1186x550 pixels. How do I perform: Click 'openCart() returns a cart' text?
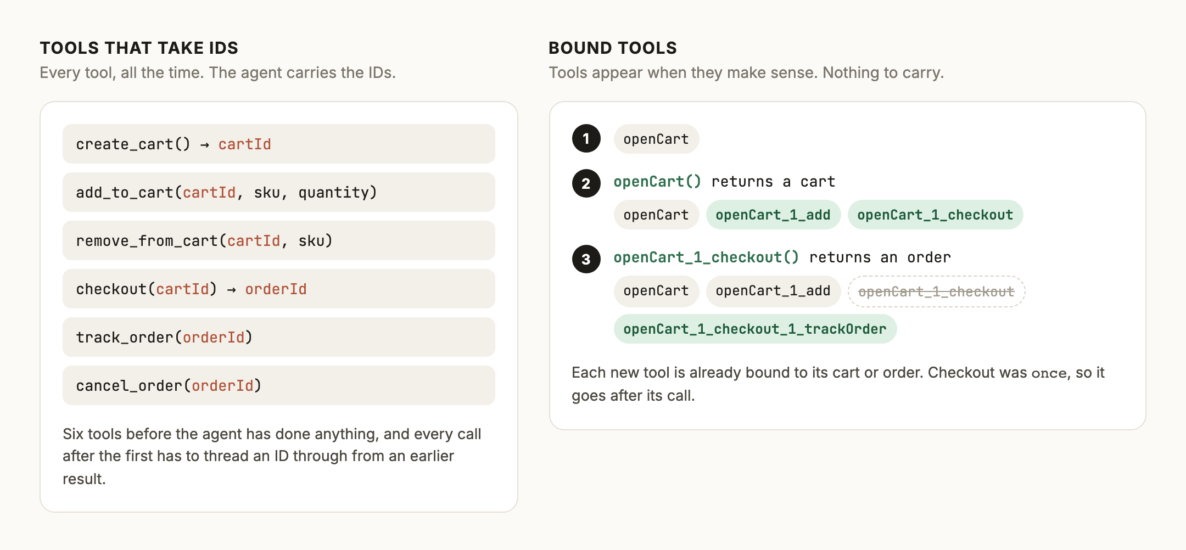pyautogui.click(x=724, y=182)
